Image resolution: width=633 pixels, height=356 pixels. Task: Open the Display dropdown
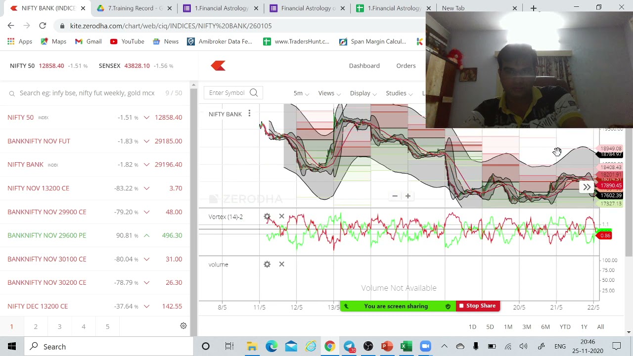tap(363, 93)
